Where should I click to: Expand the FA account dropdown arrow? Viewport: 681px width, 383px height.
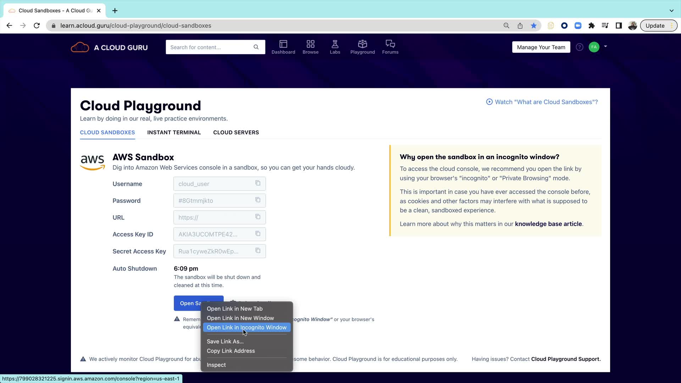click(x=605, y=46)
